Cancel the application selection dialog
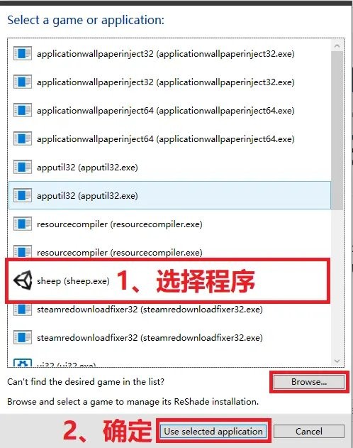Viewport: 353px width, 448px height. point(309,431)
